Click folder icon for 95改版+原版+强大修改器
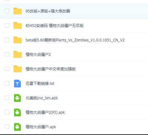Screen dimensions: 148x135 coord(18,11)
